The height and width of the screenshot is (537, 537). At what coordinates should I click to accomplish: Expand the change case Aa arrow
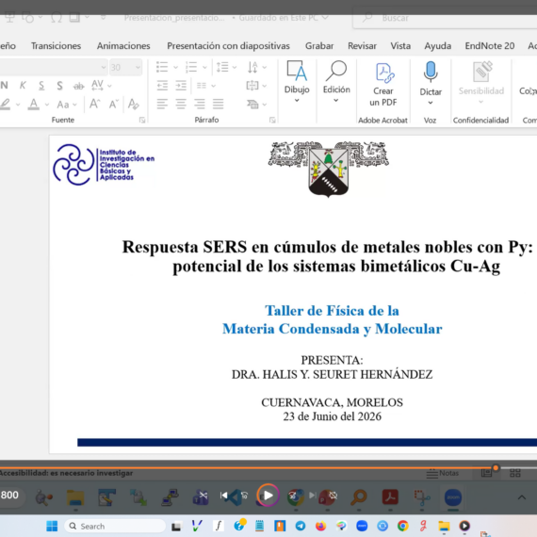[x=74, y=105]
